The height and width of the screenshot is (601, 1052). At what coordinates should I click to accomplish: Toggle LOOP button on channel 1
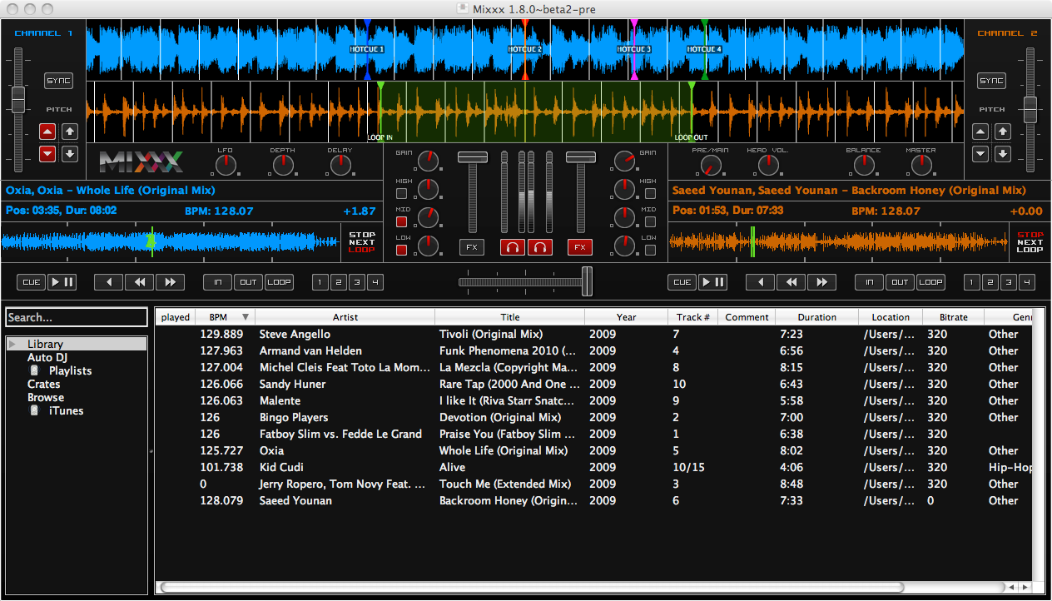tap(280, 282)
